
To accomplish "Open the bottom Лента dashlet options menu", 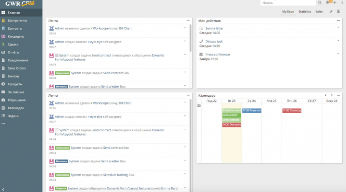I will (x=188, y=95).
